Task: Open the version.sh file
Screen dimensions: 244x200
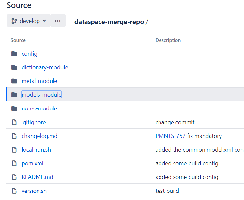Action: pyautogui.click(x=34, y=191)
